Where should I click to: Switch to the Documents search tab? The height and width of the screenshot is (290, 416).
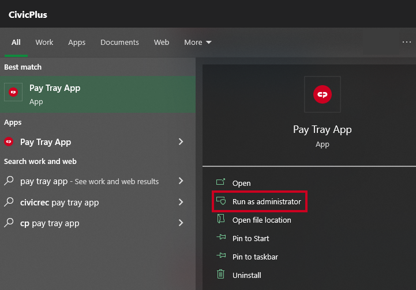point(119,43)
